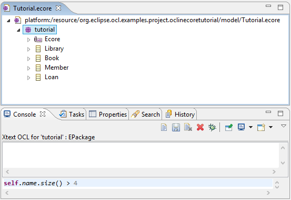Viewport: 291px width, 200px height.
Task: Switch to the Properties tab
Action: (108, 114)
